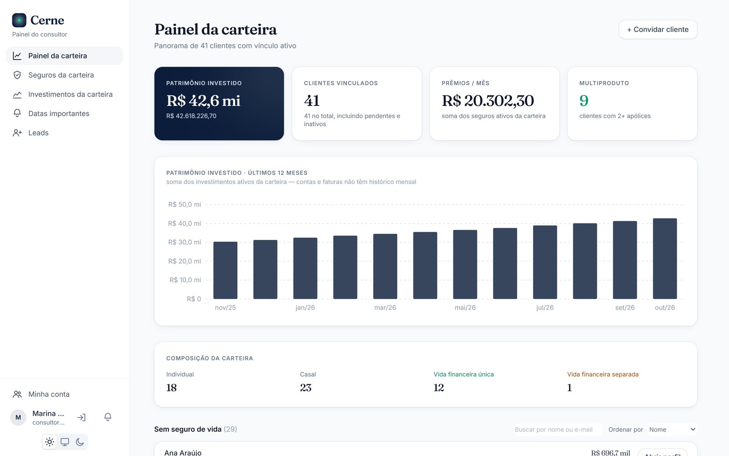729x456 pixels.
Task: Click Vida financeira separada label
Action: pyautogui.click(x=603, y=374)
